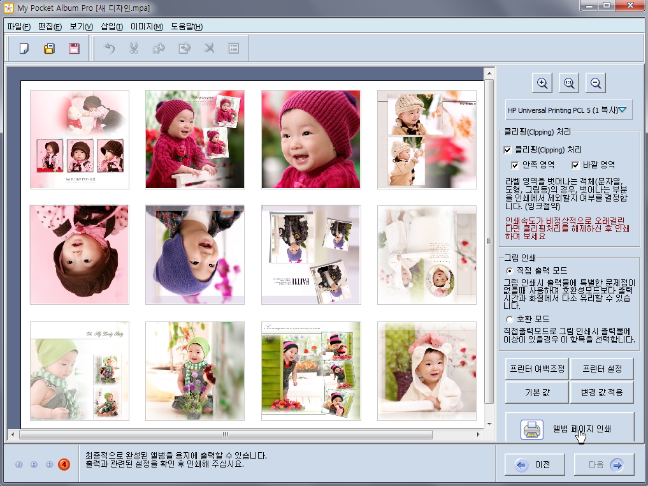Viewport: 648px width, 486px height.
Task: Go back with 이전 button
Action: [x=535, y=464]
